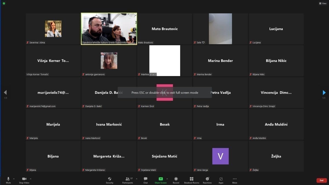Start recording the meeting

[176, 180]
